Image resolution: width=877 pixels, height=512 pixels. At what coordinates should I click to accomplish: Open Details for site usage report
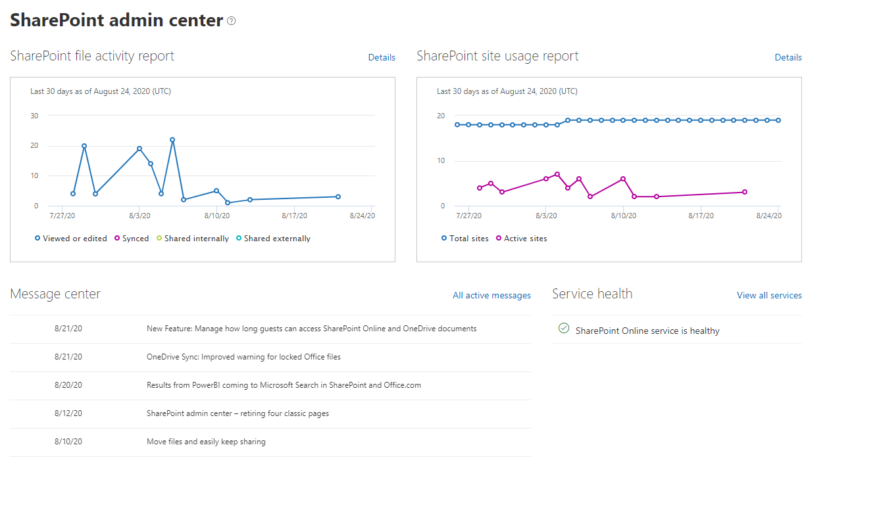[788, 57]
